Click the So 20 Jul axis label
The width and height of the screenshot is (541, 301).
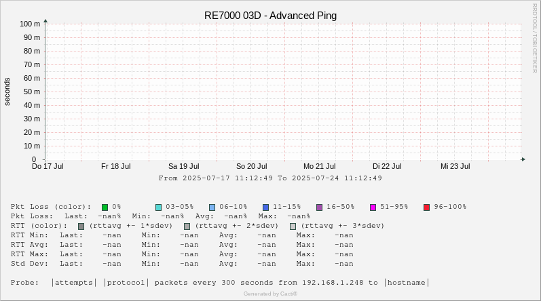(x=251, y=166)
